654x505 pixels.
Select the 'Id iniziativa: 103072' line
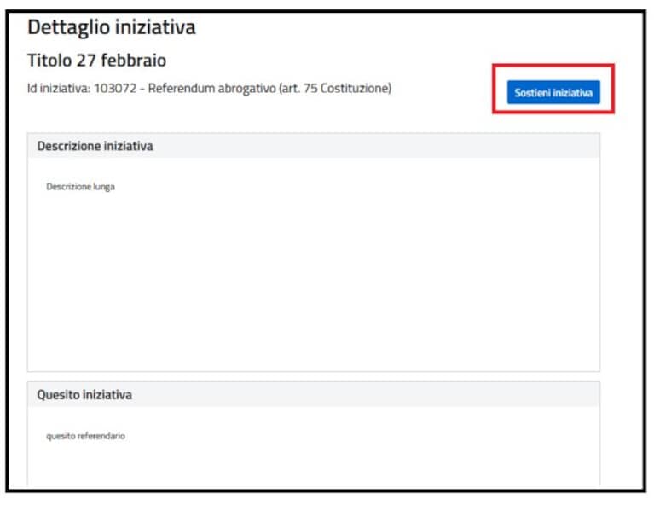210,89
